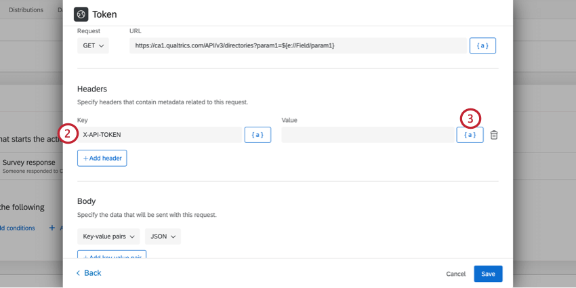Delete the X-API-TOKEN header row
This screenshot has width=576, height=288.
(x=494, y=135)
